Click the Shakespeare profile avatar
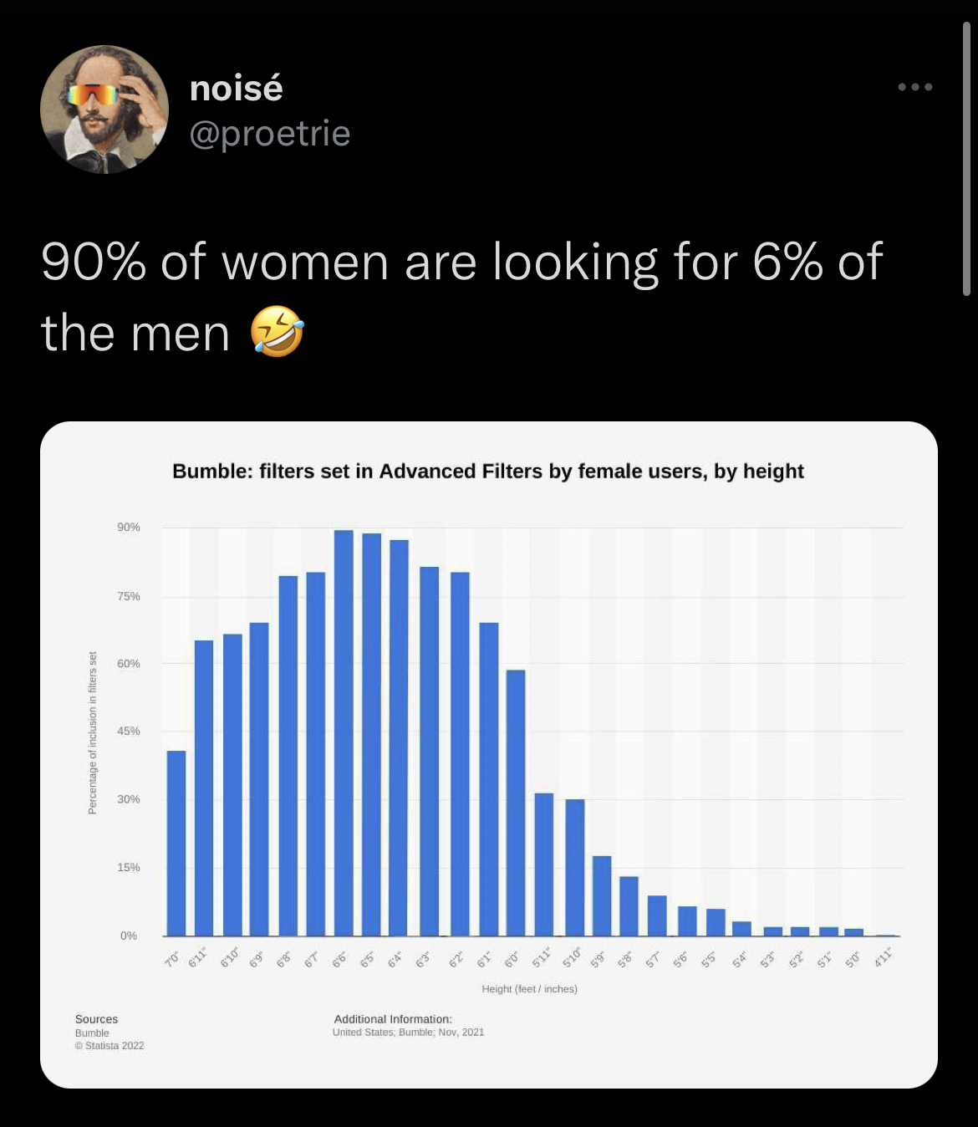This screenshot has width=978, height=1127. tap(104, 110)
